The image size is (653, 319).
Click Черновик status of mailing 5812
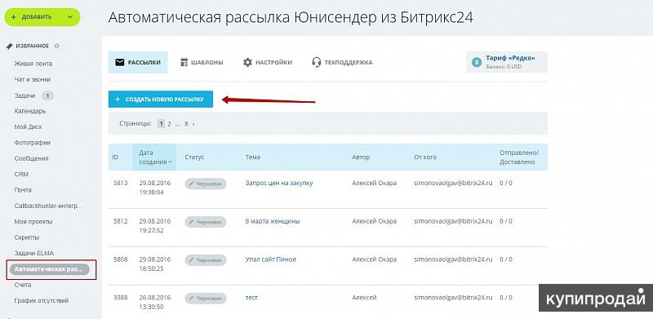coord(206,222)
